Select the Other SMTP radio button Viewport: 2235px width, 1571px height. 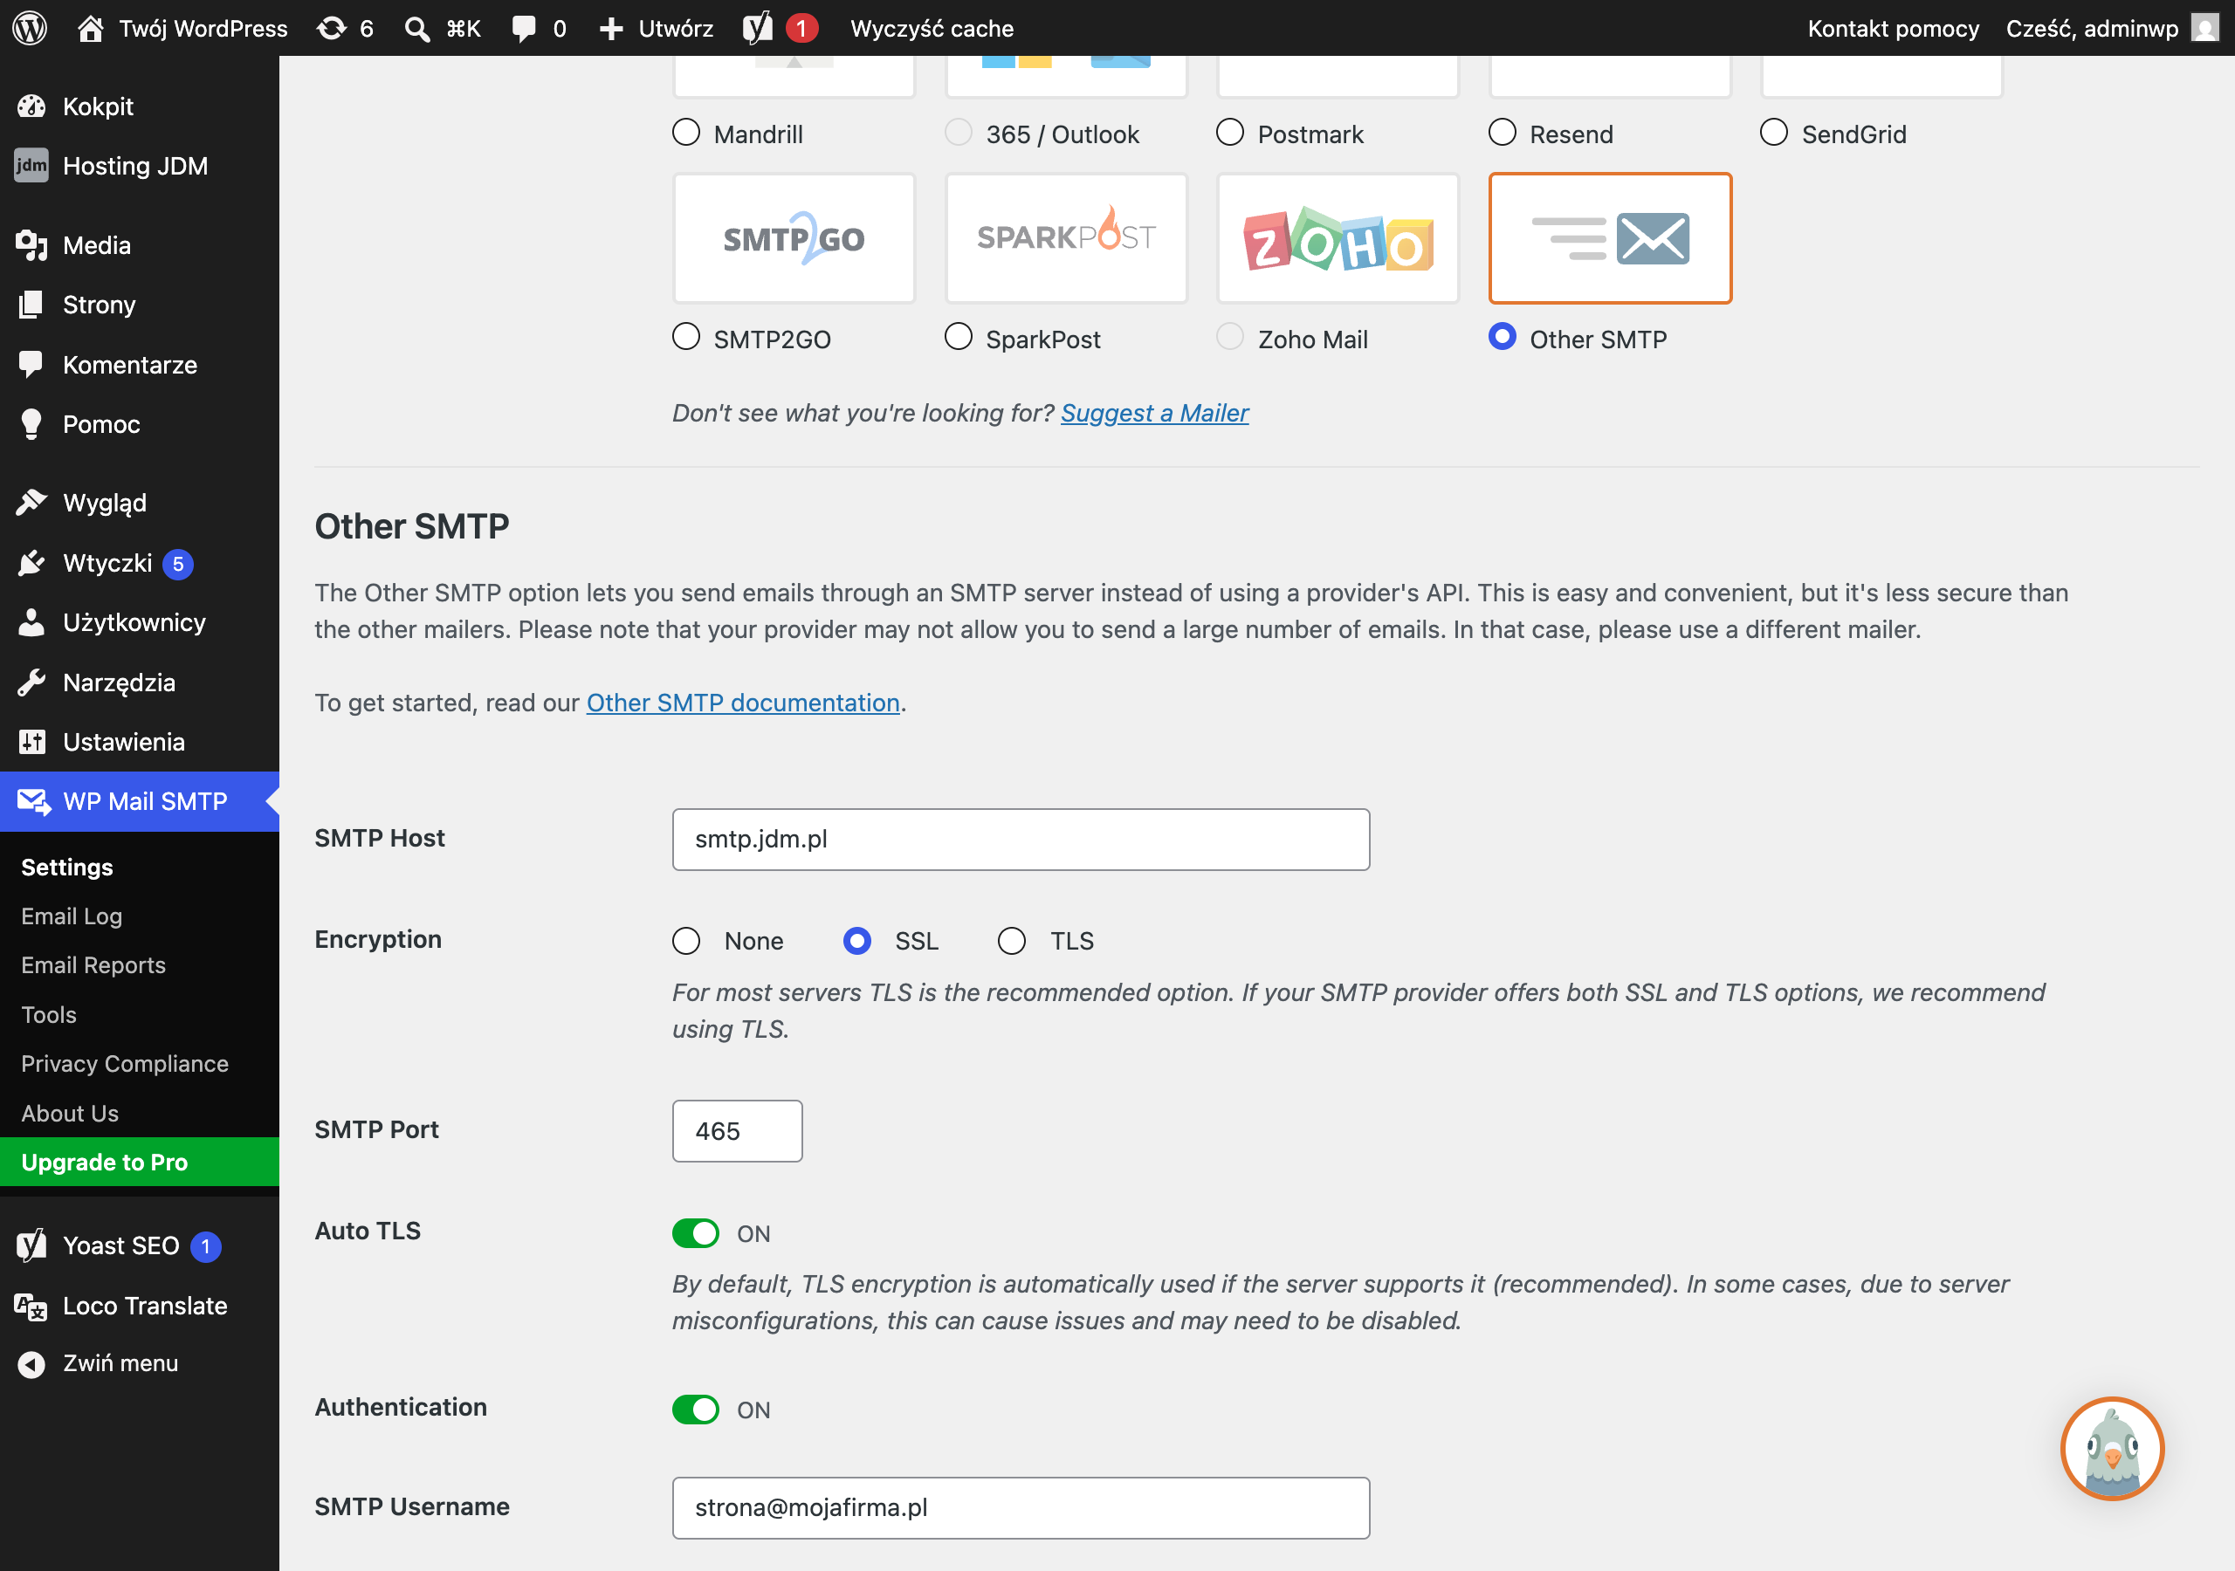pos(1502,337)
